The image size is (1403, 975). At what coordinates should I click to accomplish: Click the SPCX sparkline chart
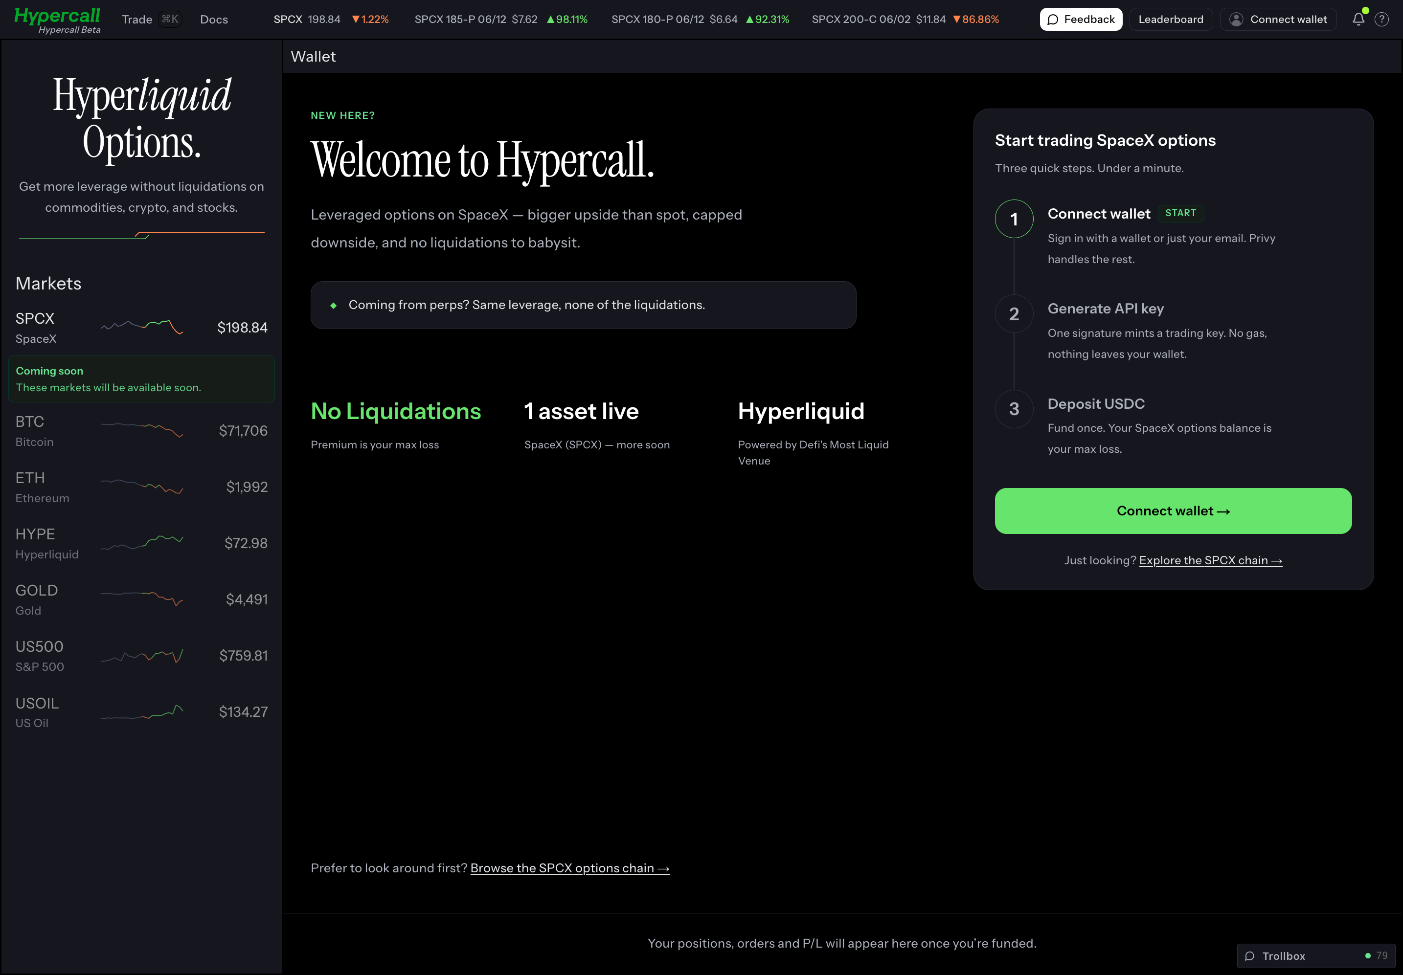click(x=142, y=327)
